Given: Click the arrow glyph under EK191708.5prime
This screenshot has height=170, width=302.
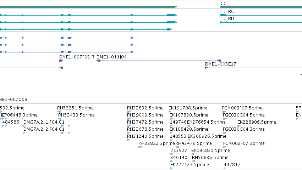Looking at the screenshot, I should click(x=170, y=112).
